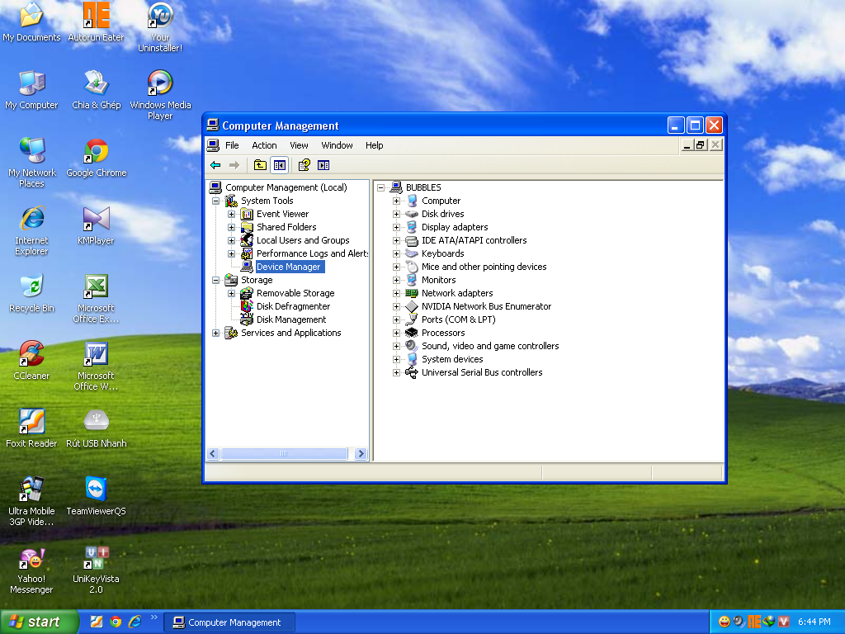Expand Services and Applications node
This screenshot has width=845, height=634.
[x=215, y=333]
